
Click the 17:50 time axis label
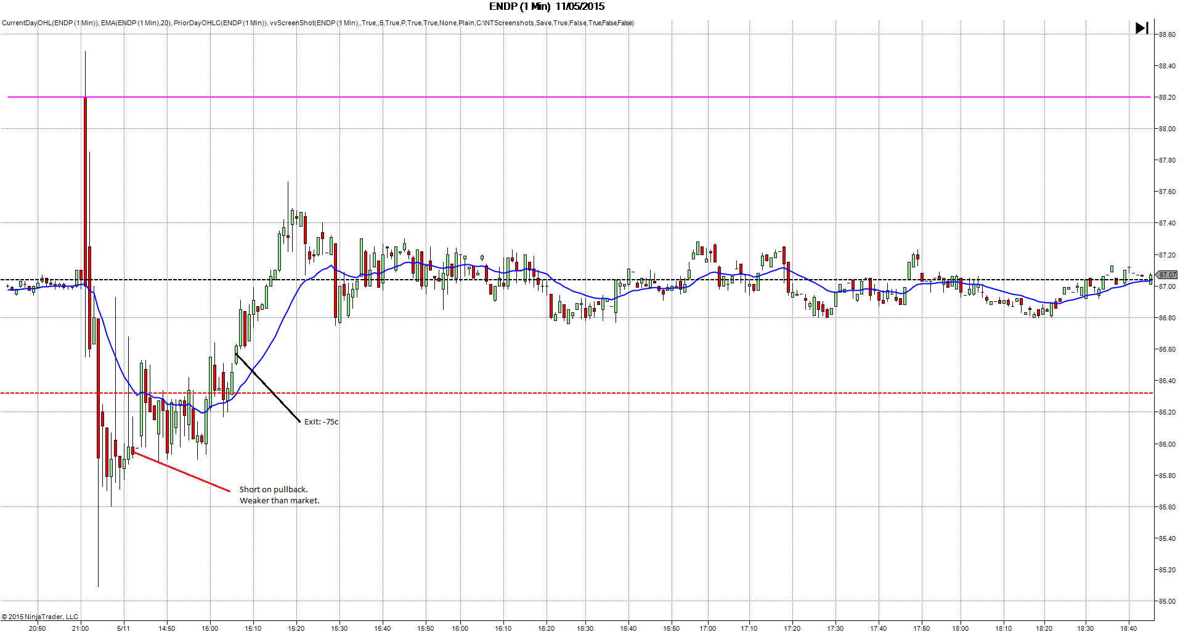tap(921, 628)
